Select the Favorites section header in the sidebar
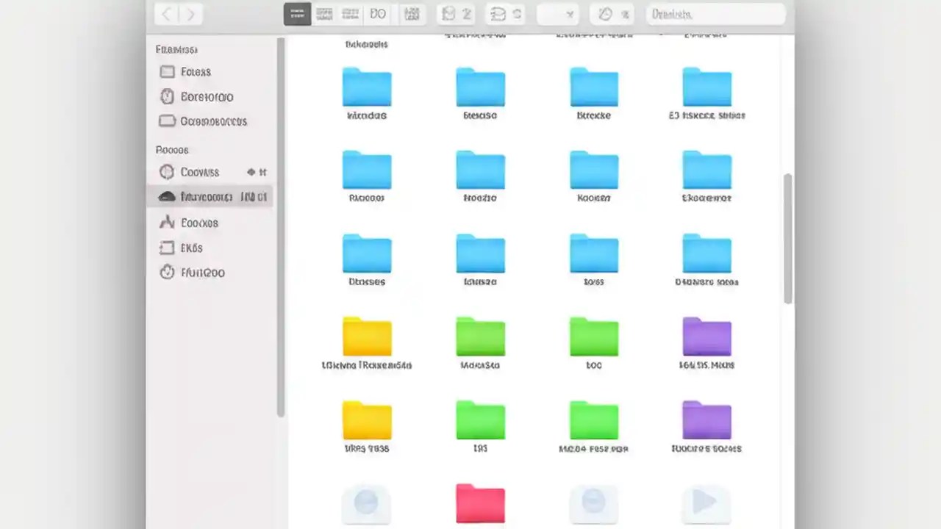The width and height of the screenshot is (941, 529). pyautogui.click(x=176, y=49)
